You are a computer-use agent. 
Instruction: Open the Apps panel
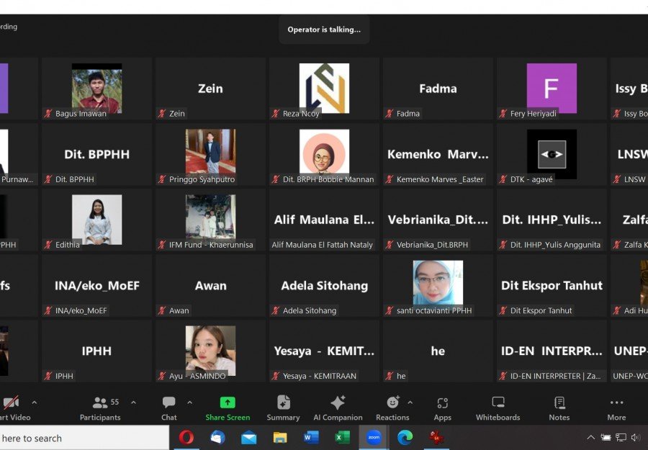pos(442,408)
